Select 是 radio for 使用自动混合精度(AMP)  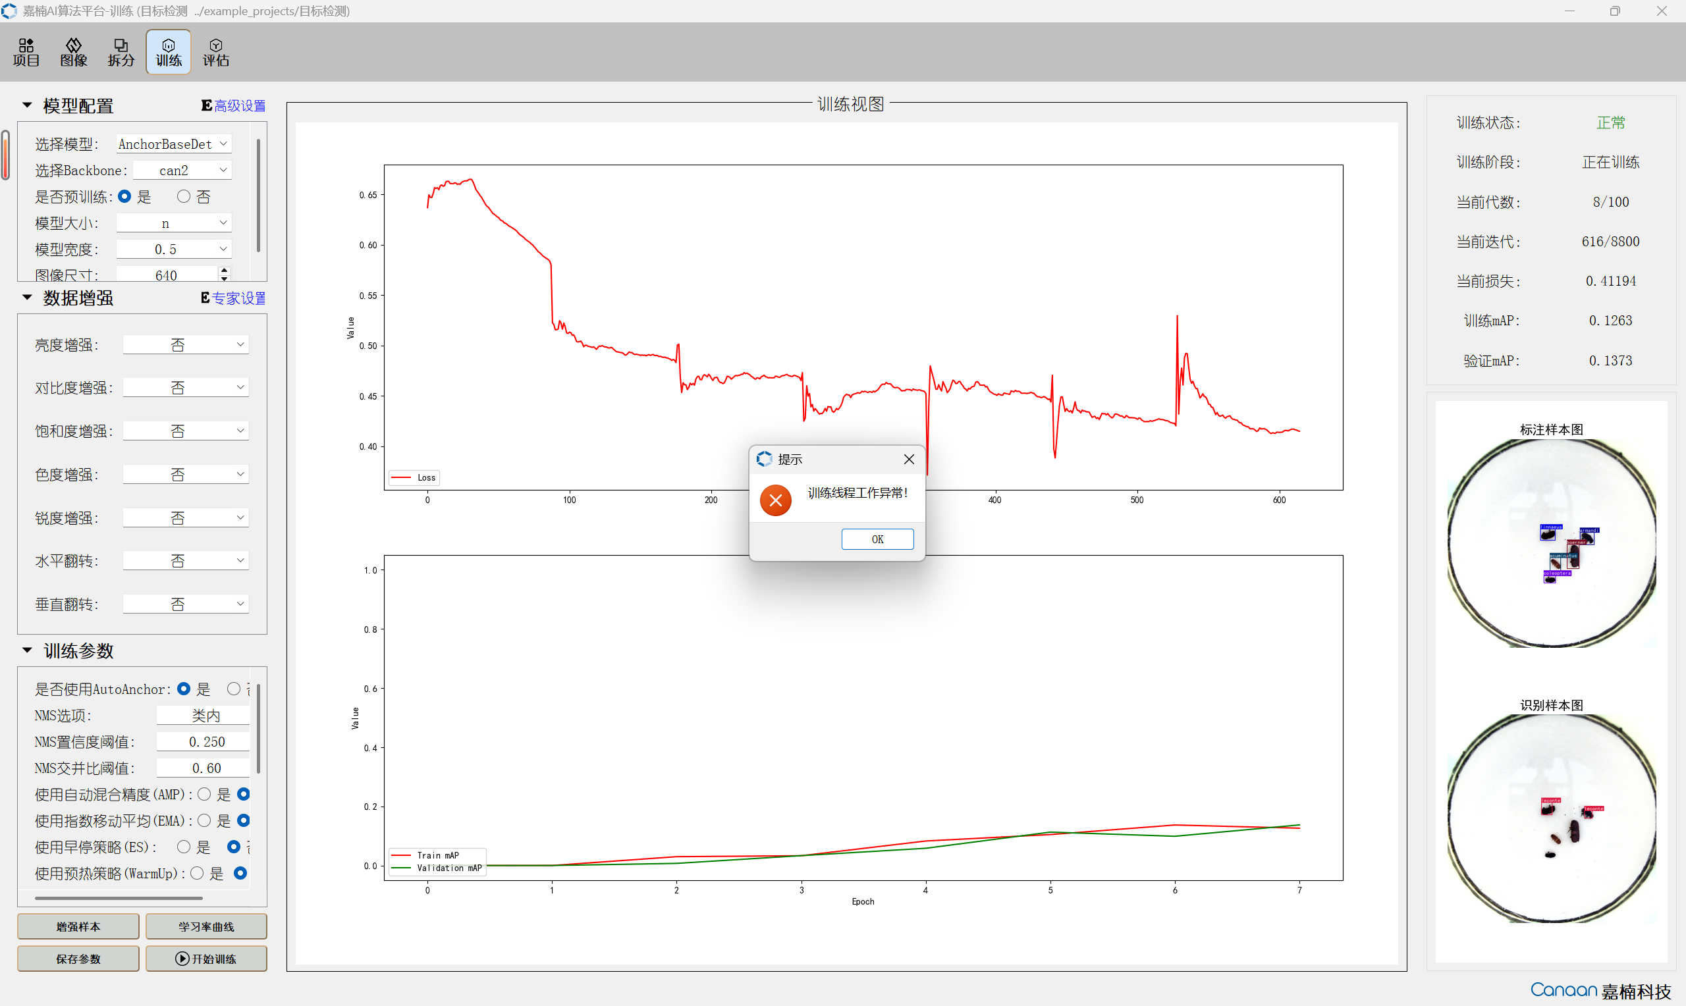(204, 795)
